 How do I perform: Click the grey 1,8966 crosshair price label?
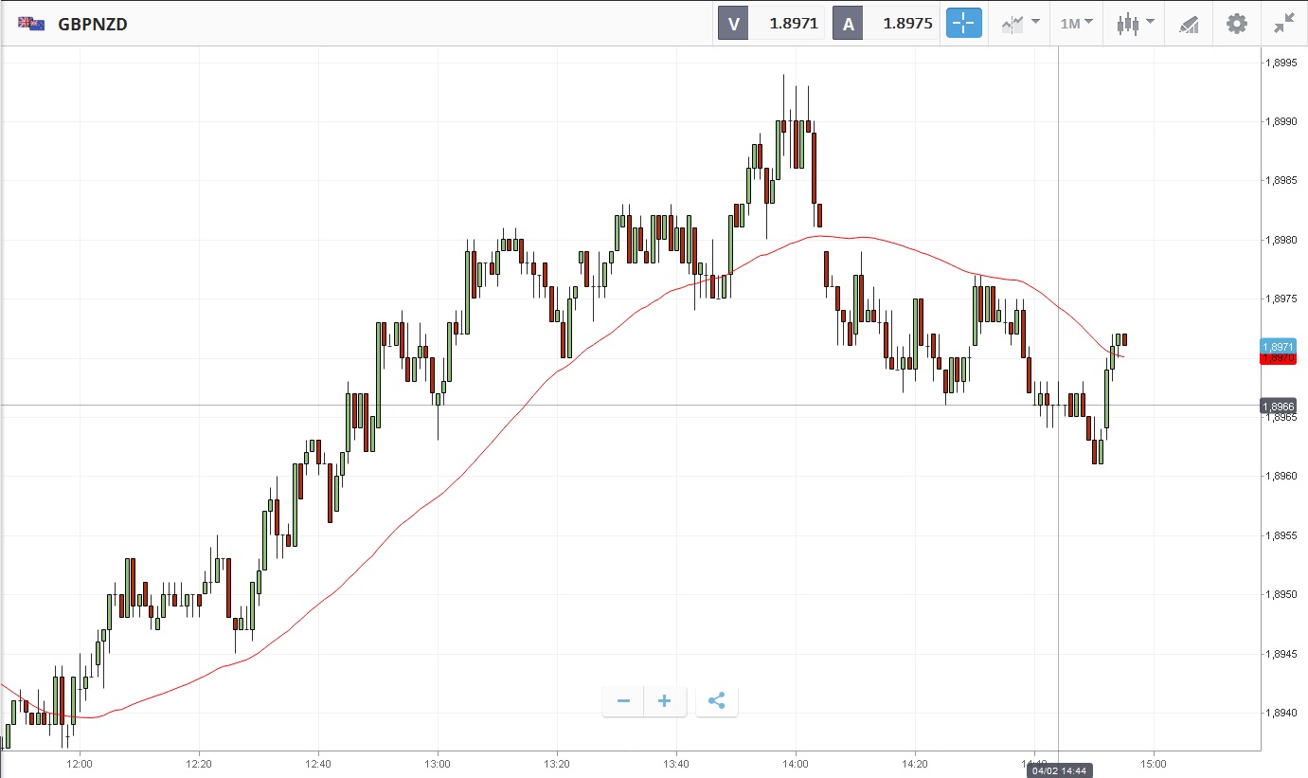point(1278,406)
